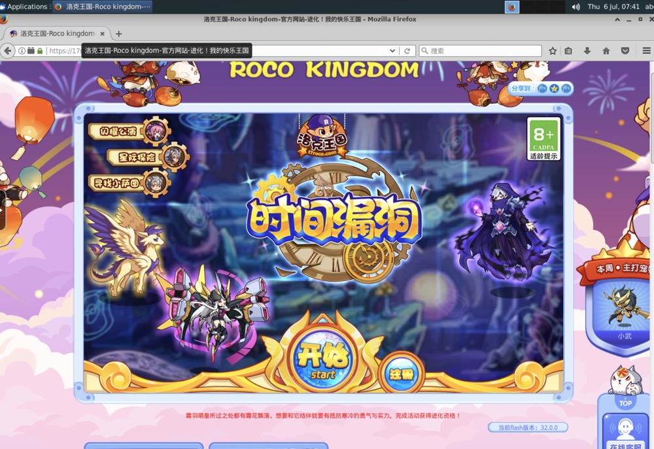Screen dimensions: 654x449
Task: Click the volume speaker icon in the system tray
Action: (x=576, y=7)
